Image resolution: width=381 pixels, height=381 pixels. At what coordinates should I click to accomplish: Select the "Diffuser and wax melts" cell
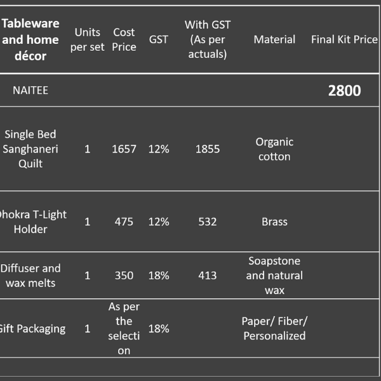[30, 276]
